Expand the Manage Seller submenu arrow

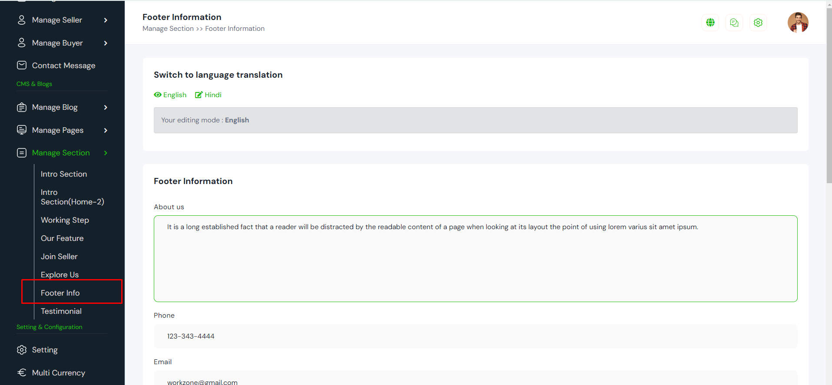tap(106, 20)
